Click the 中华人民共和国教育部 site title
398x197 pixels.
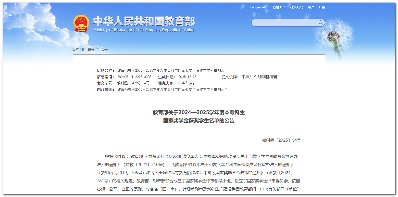tap(144, 21)
